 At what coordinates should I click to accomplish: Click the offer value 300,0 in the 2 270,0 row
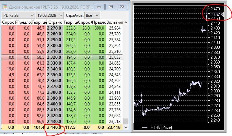tap(100, 28)
